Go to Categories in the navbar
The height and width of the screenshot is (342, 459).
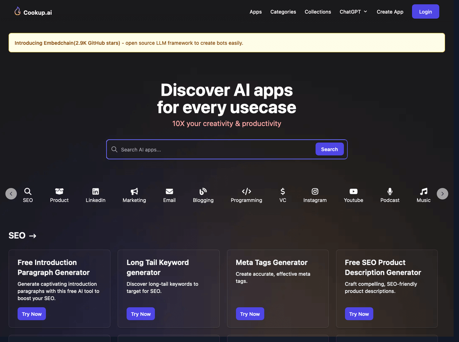pos(283,12)
